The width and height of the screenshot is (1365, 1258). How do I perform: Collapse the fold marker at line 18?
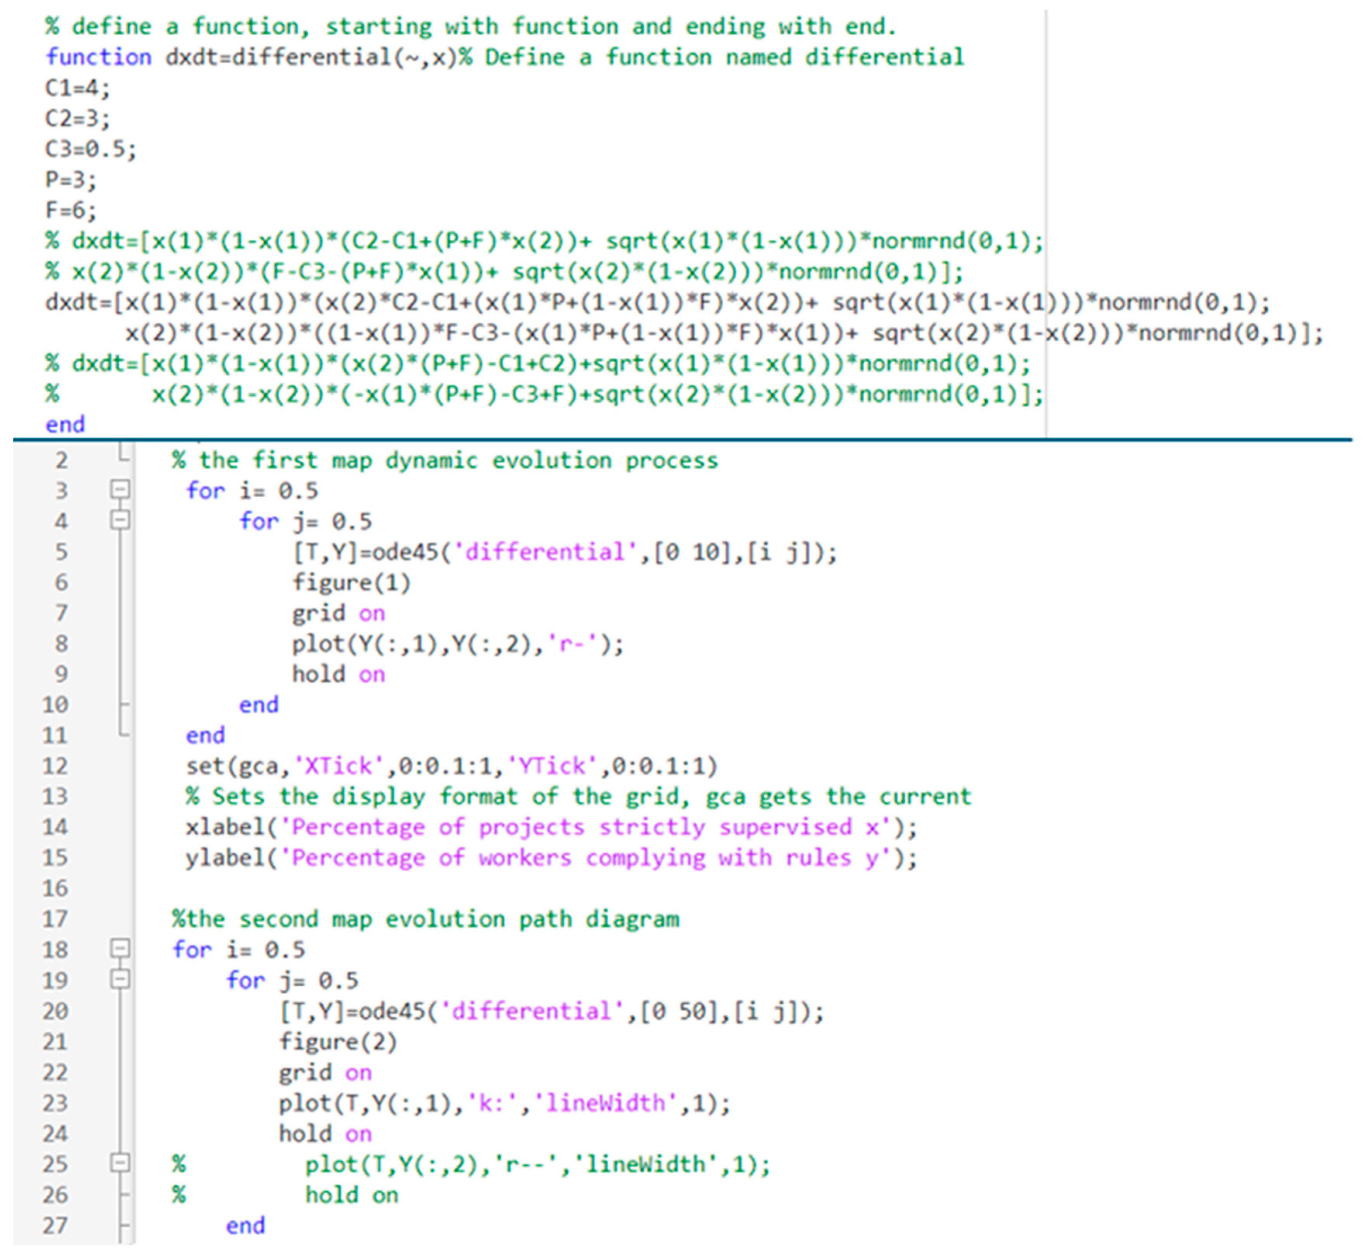tap(120, 948)
